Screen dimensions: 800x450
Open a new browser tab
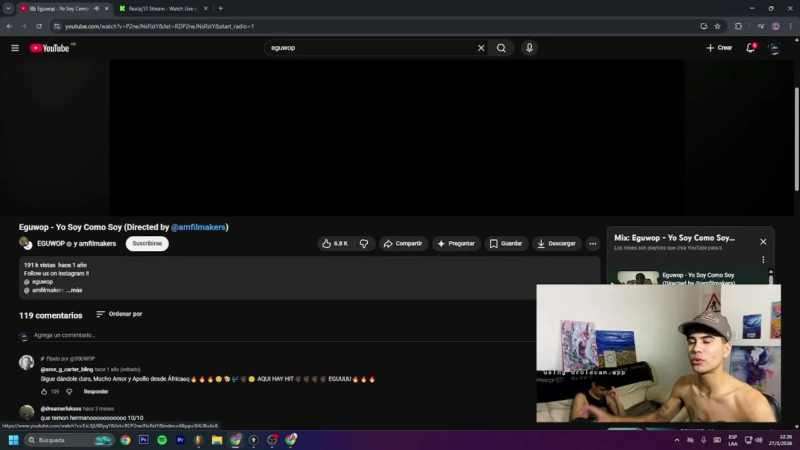pyautogui.click(x=221, y=9)
